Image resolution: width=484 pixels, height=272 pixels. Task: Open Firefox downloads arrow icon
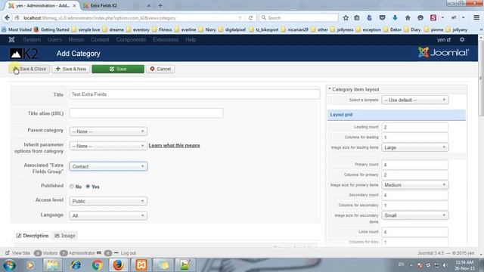pyautogui.click(x=395, y=18)
